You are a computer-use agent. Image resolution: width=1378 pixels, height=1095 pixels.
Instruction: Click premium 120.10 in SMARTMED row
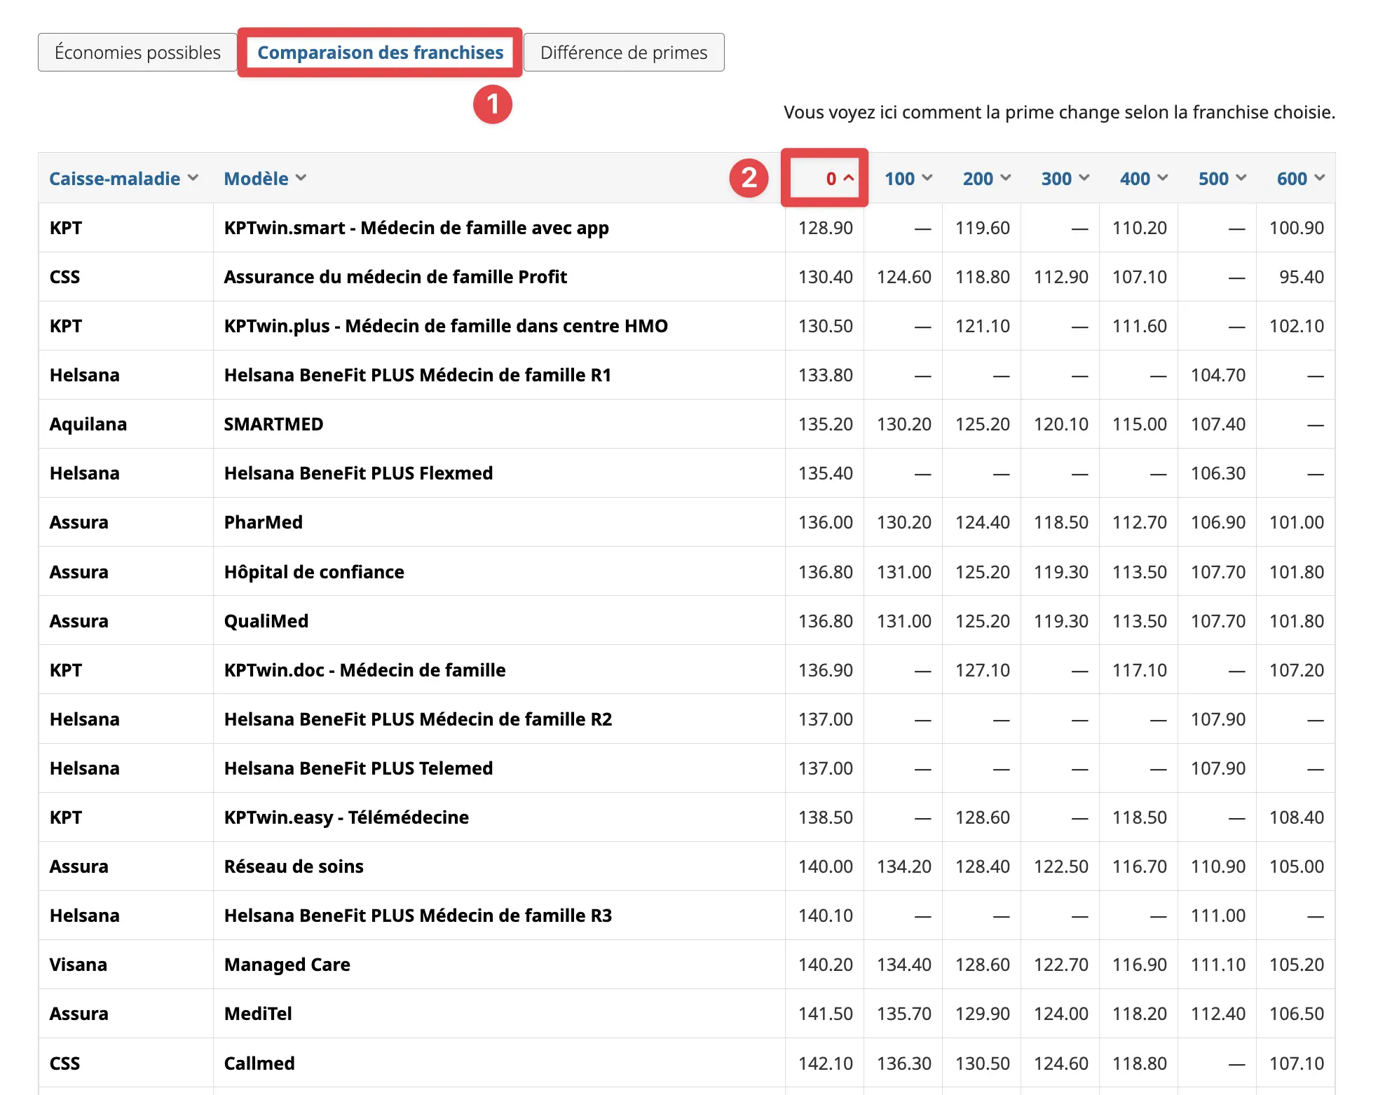click(x=1060, y=424)
